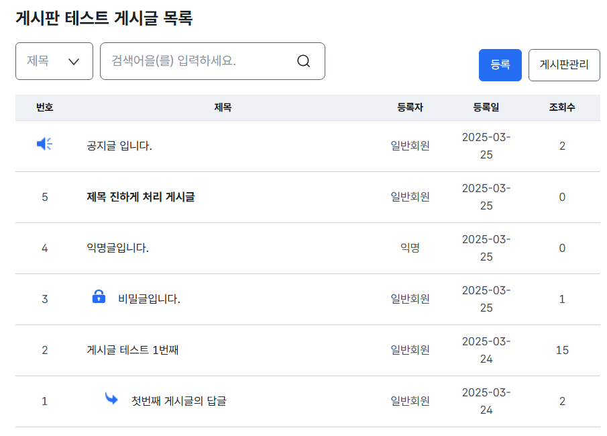Screen dimensions: 607x436
Task: Open the bold 제목 진하게 처리 게시글 post
Action: tap(141, 197)
